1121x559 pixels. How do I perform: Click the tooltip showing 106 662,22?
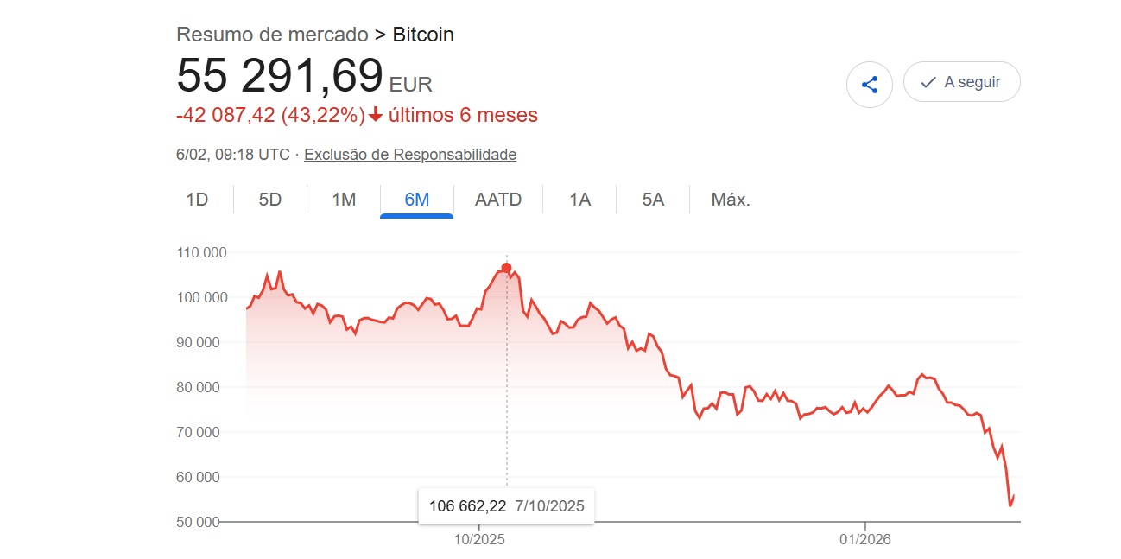tap(506, 506)
